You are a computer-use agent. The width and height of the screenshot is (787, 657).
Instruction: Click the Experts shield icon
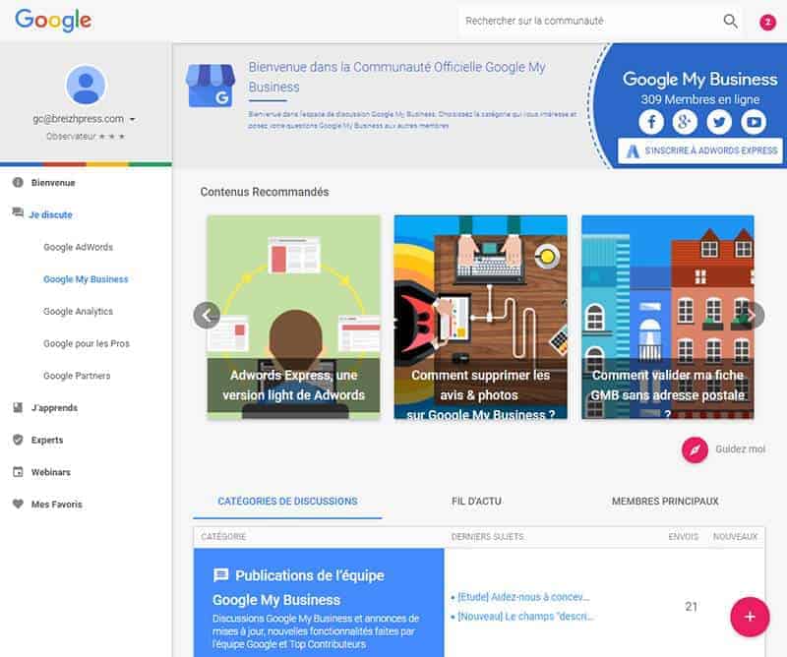[x=18, y=440]
